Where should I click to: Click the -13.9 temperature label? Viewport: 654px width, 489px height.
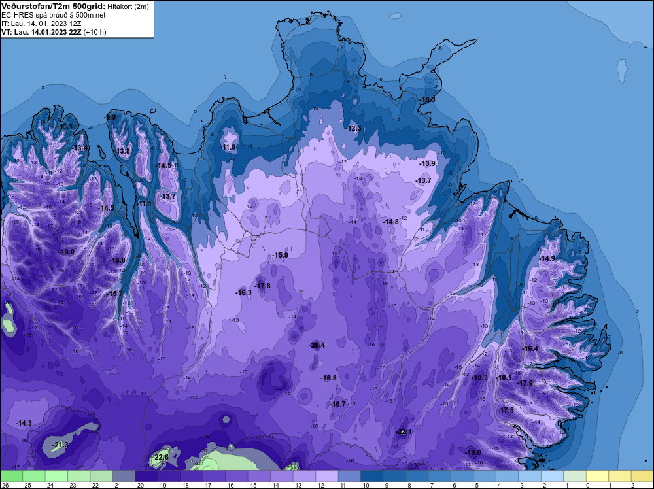tap(428, 163)
